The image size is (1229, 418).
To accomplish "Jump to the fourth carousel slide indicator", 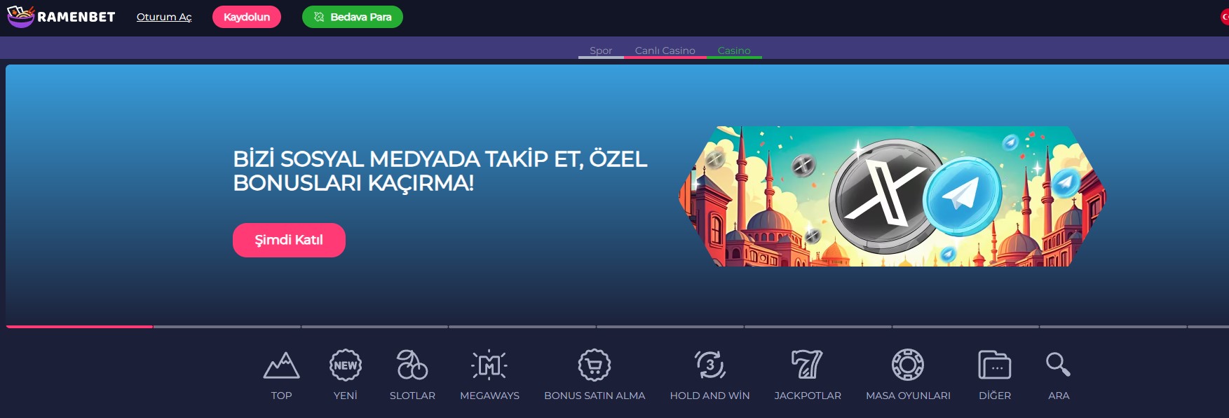I will click(x=522, y=327).
